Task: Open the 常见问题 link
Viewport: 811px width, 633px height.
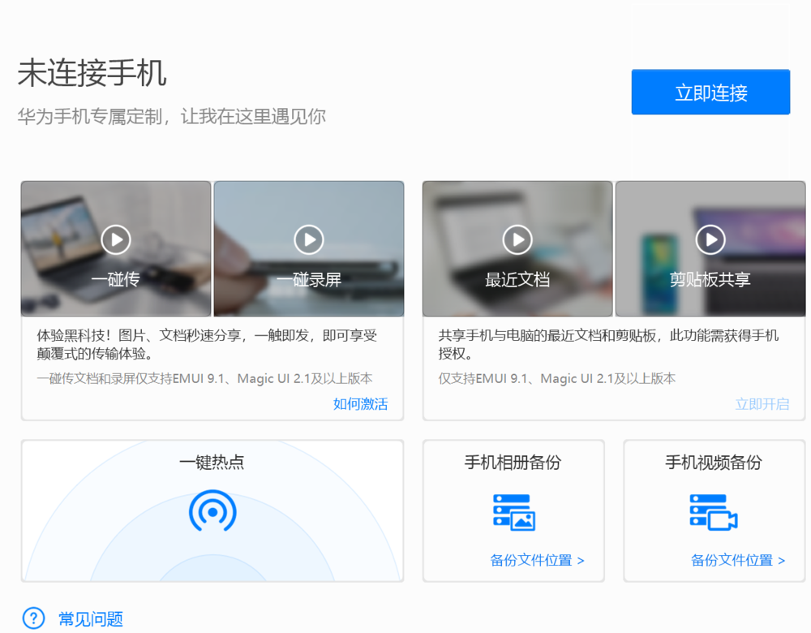Action: 91,618
